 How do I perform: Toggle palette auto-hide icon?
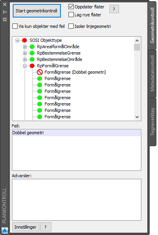coord(5,12)
